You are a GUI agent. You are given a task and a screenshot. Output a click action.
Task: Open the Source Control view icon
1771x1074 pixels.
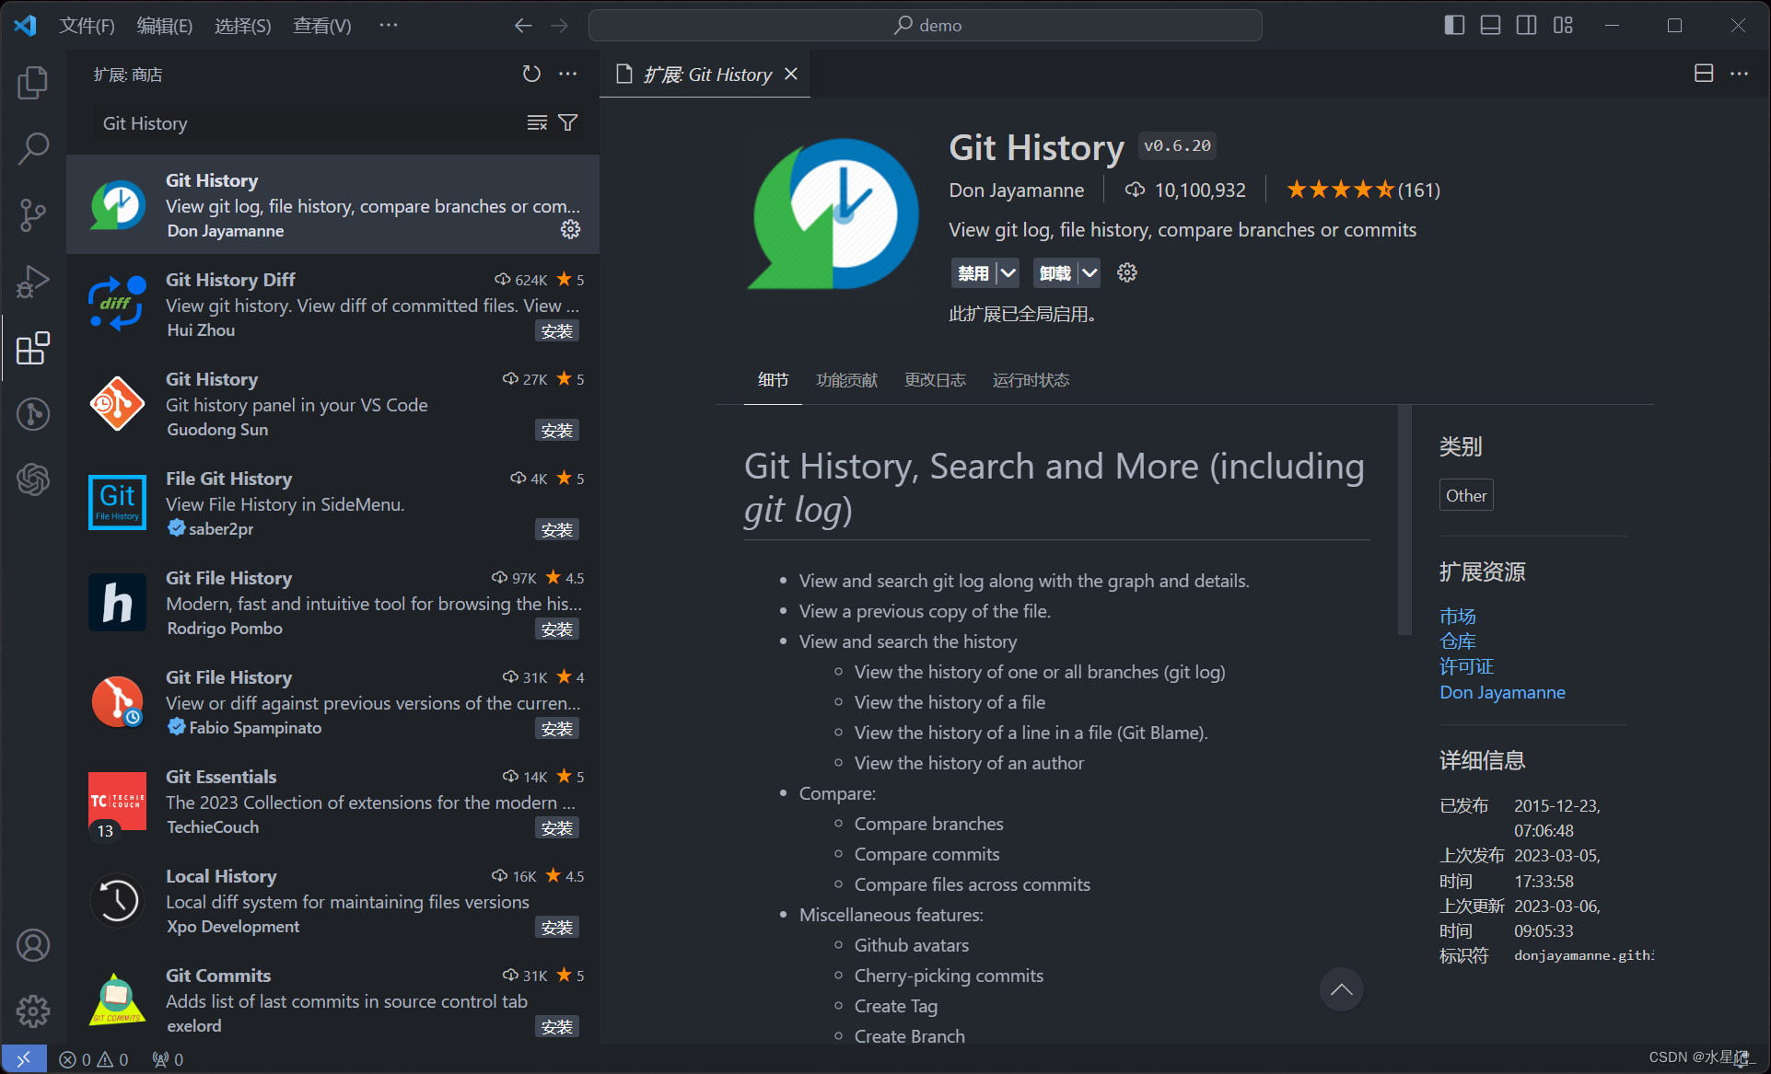point(33,214)
